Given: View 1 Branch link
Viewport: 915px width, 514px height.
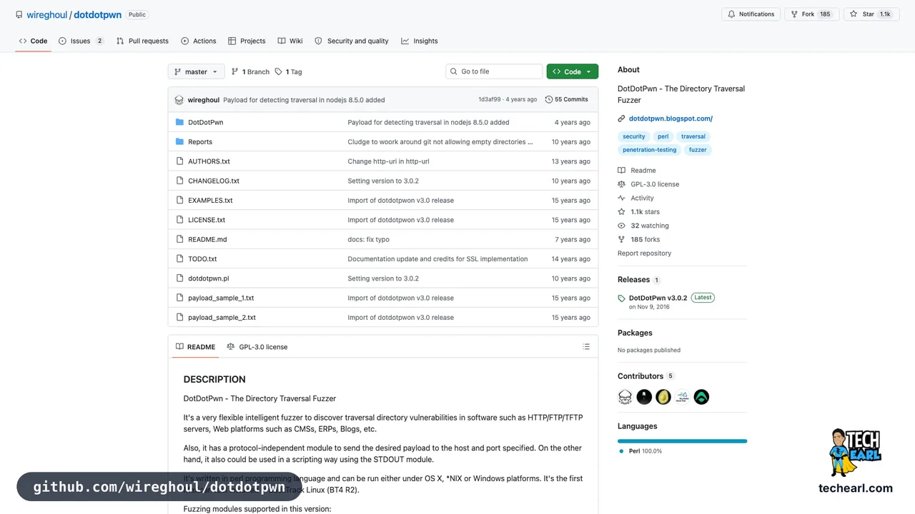Looking at the screenshot, I should (x=250, y=71).
